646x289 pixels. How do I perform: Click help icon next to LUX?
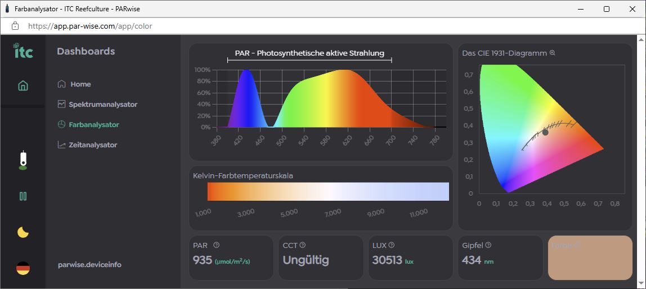392,245
